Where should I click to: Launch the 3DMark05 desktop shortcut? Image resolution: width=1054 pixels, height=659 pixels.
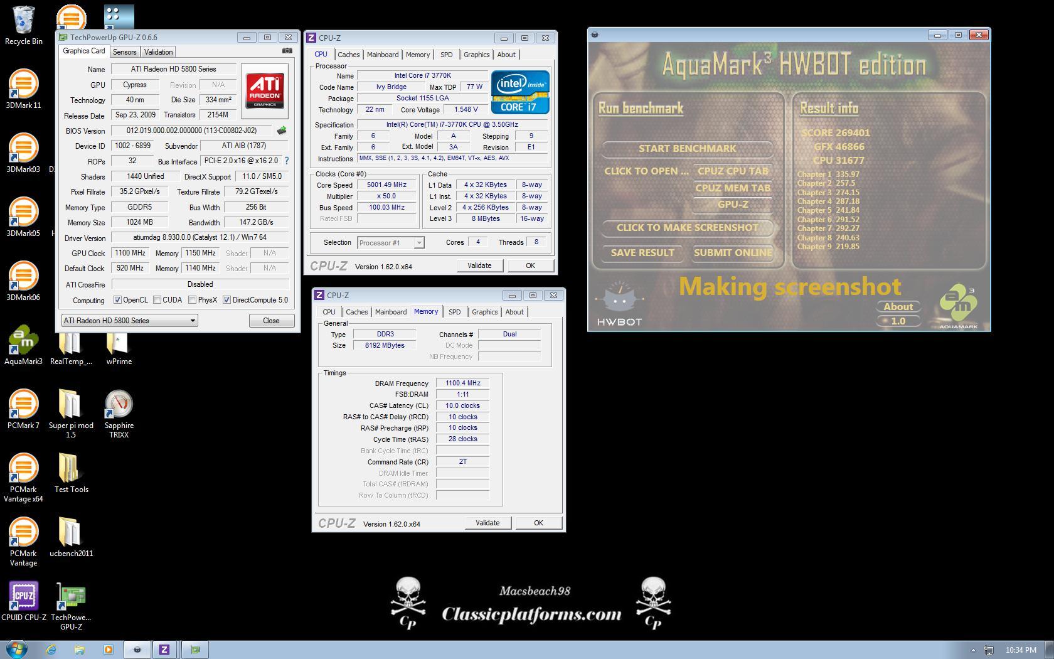(23, 217)
